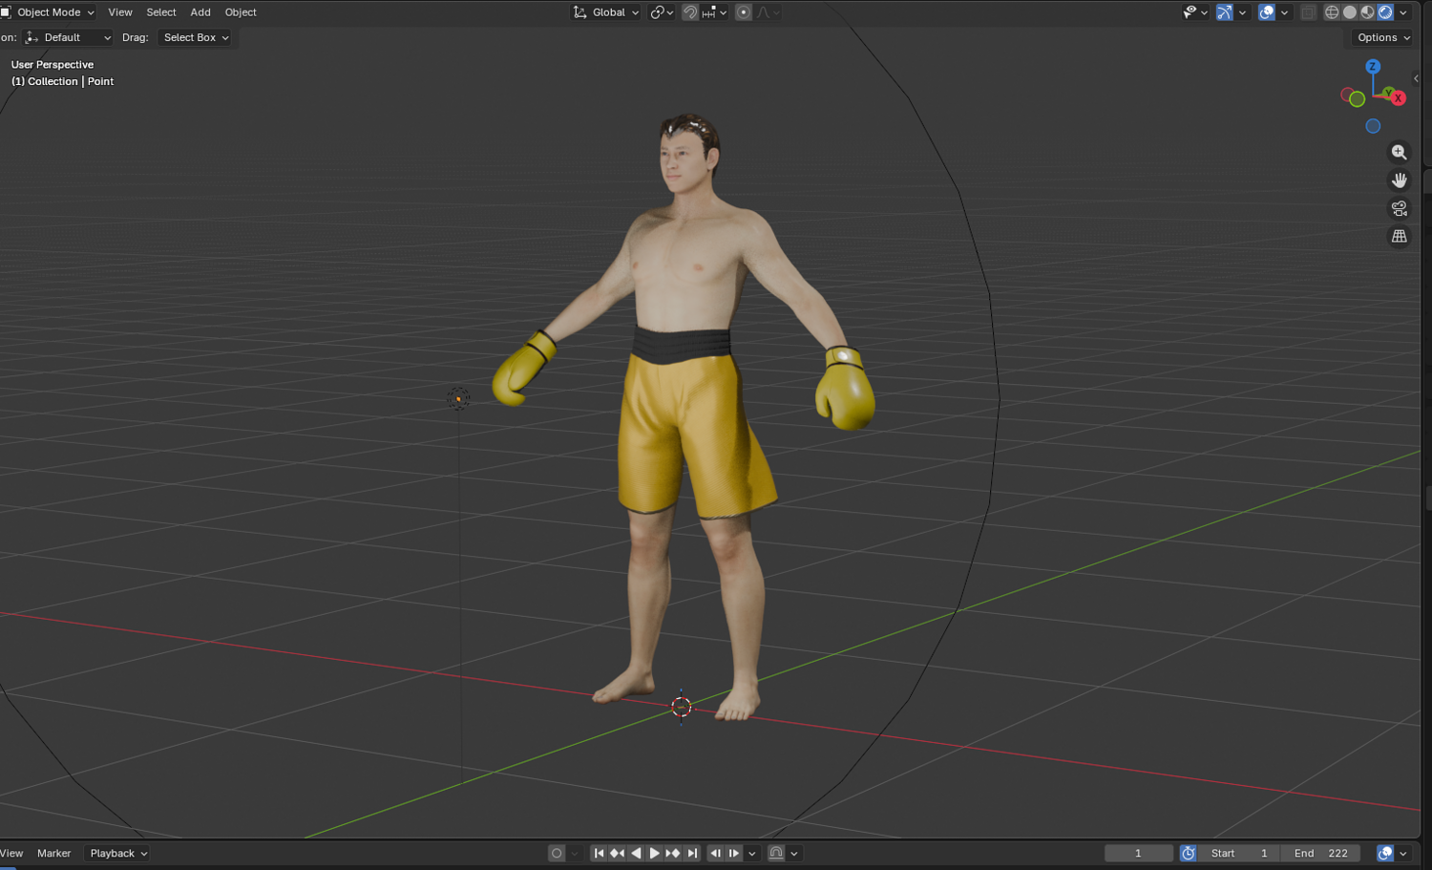Viewport: 1432px width, 870px height.
Task: Open the Object Mode dropdown
Action: (49, 12)
